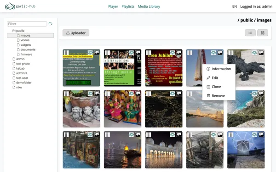Open the menu handle on the colorful figurines thumbnail
This screenshot has height=172, width=276.
(x=107, y=94)
